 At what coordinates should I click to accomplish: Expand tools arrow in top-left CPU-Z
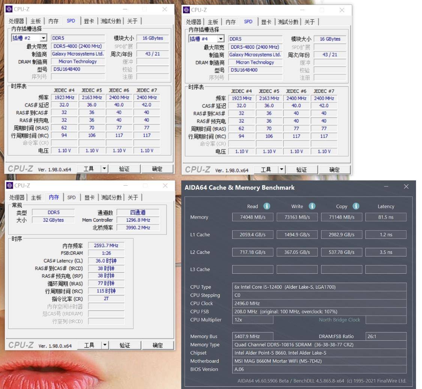(105, 169)
